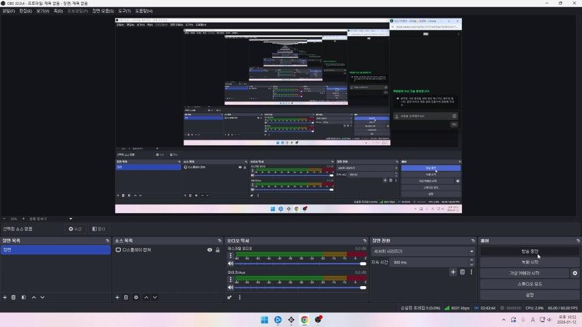Toggle lock on 디스플레이 캡쳐 source
582x327 pixels.
tap(218, 250)
